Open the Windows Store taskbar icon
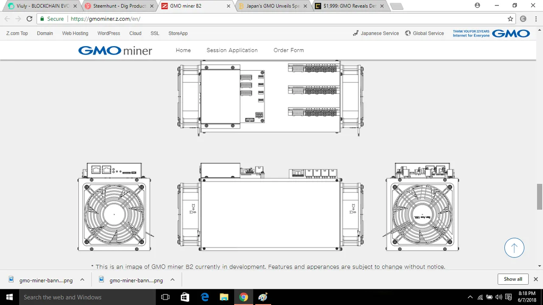Screen dimensions: 543x305 point(185,297)
